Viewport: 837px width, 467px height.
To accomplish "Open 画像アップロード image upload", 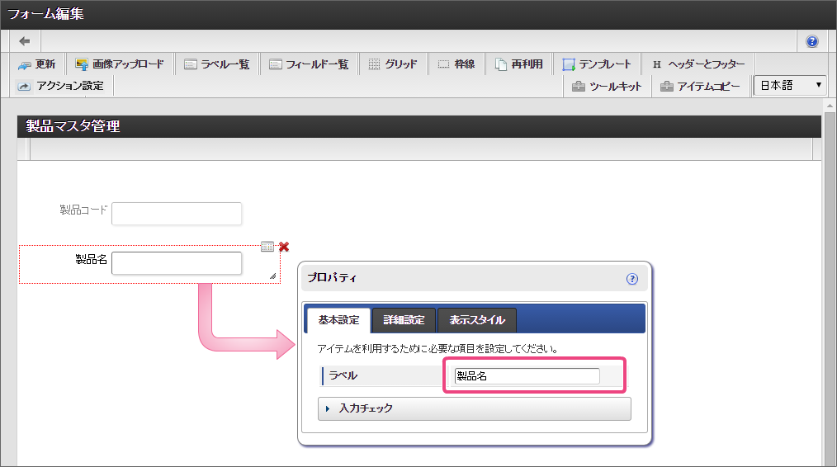I will [120, 64].
